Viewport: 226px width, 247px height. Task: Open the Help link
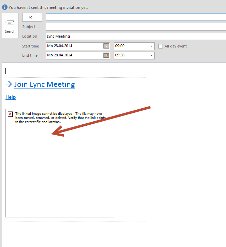pyautogui.click(x=11, y=97)
